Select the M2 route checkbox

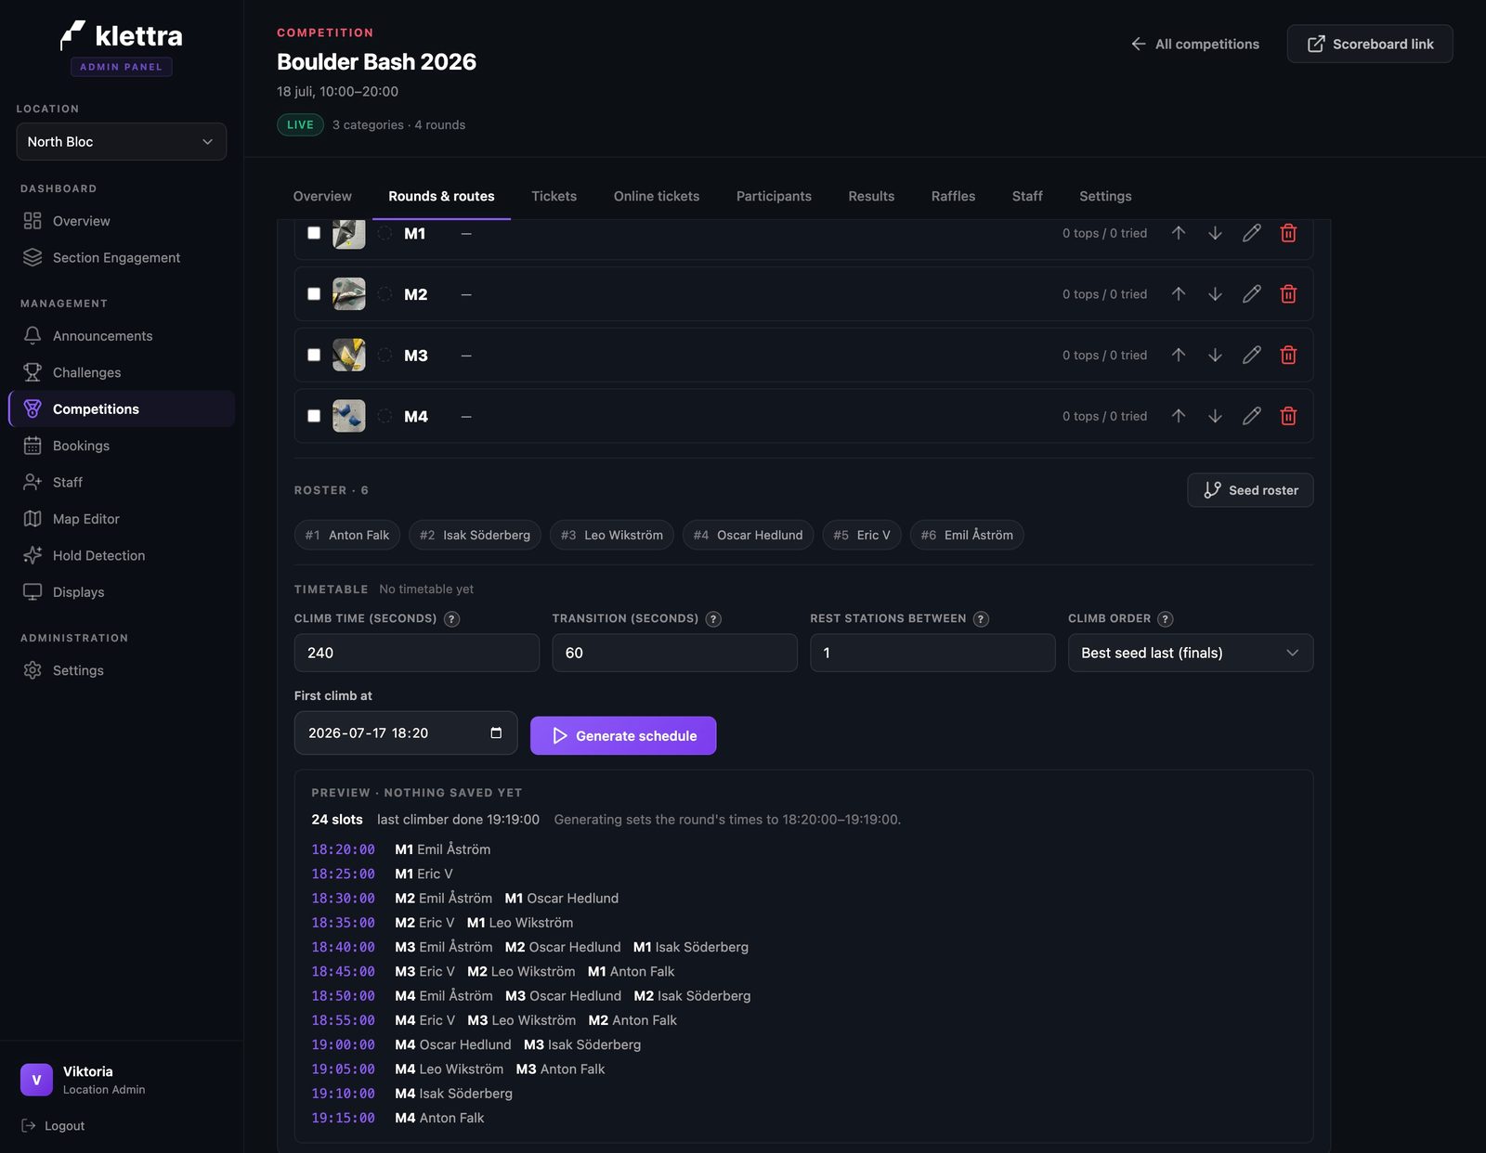click(x=314, y=294)
